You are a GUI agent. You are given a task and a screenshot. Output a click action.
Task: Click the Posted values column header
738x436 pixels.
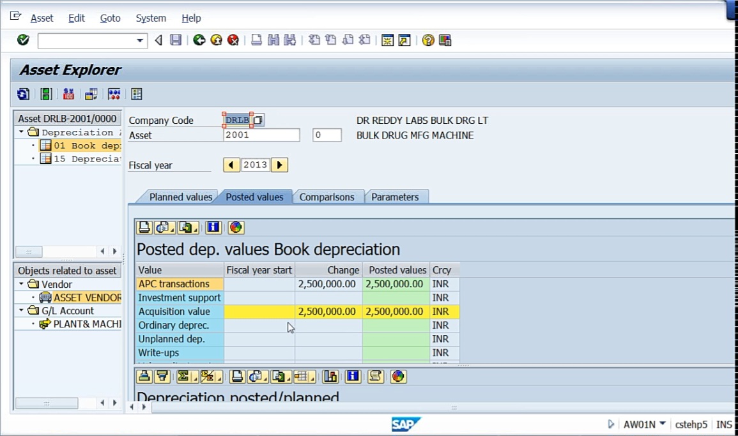click(396, 270)
